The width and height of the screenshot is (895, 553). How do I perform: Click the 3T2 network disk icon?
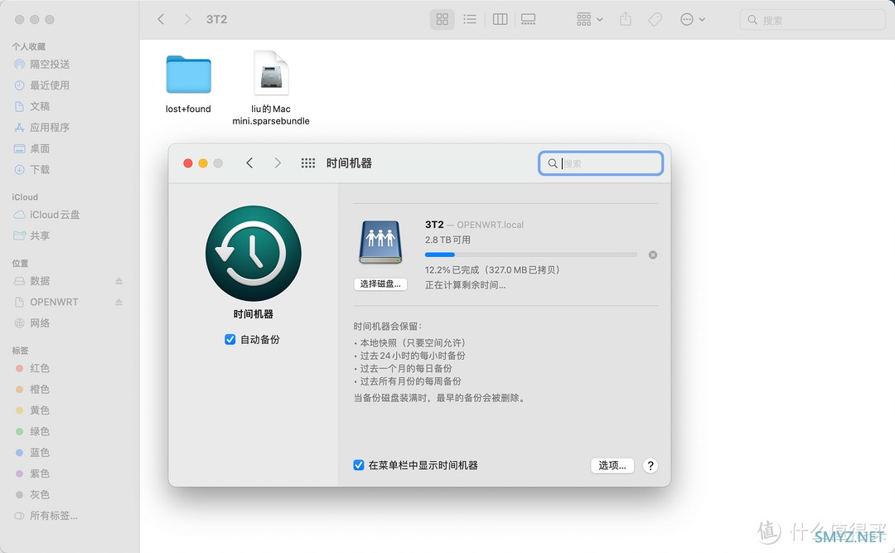point(380,242)
